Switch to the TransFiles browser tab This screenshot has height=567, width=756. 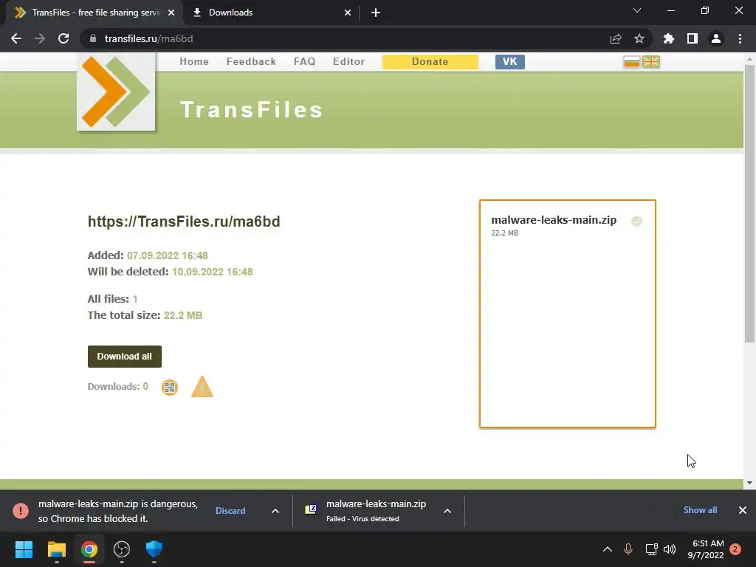pyautogui.click(x=95, y=13)
